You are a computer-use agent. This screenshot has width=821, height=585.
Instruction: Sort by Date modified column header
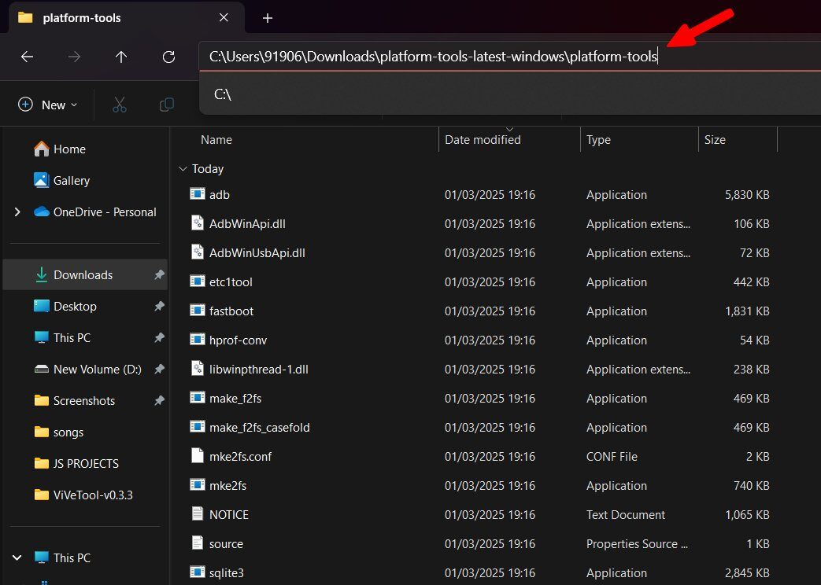coord(483,140)
